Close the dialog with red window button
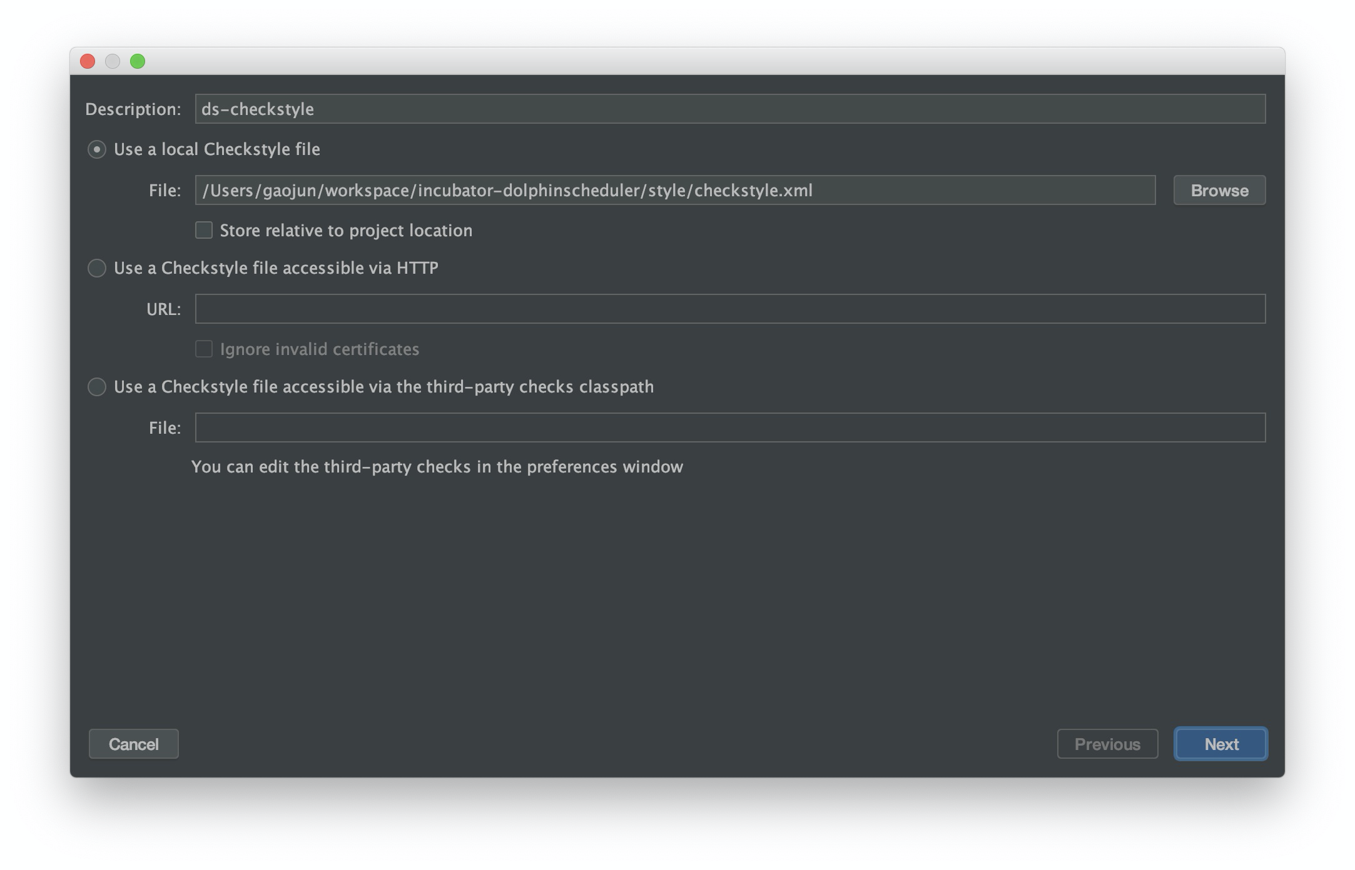1355x870 pixels. click(x=88, y=61)
